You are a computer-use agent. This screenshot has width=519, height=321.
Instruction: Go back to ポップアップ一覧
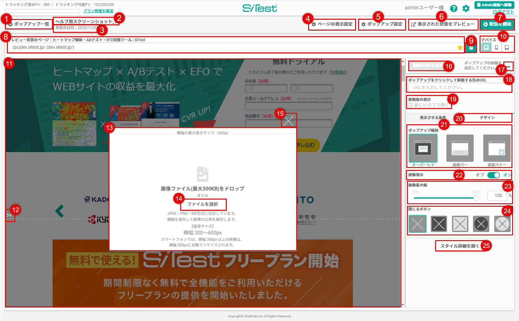tap(29, 24)
